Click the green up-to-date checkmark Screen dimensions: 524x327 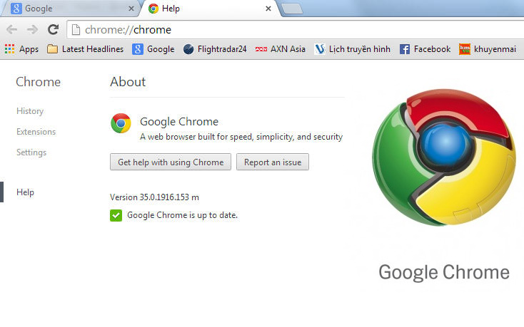(116, 215)
